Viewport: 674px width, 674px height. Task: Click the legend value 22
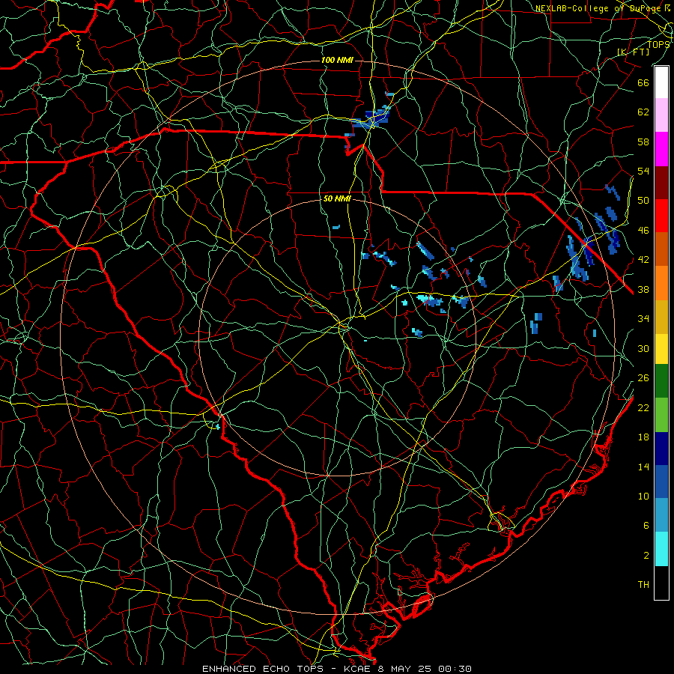click(643, 407)
